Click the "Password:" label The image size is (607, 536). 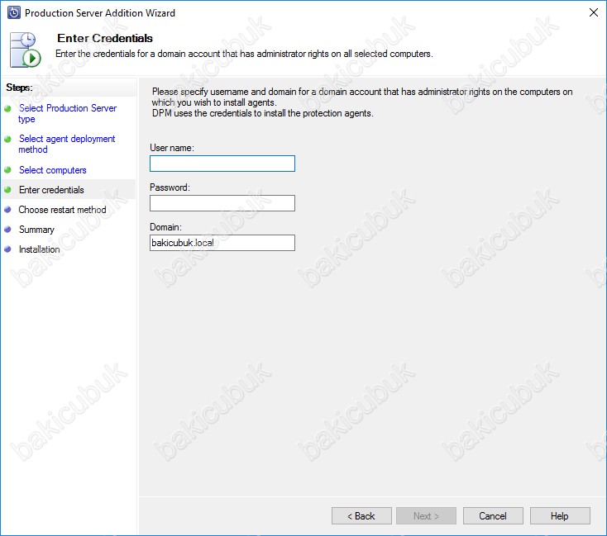[x=170, y=187]
